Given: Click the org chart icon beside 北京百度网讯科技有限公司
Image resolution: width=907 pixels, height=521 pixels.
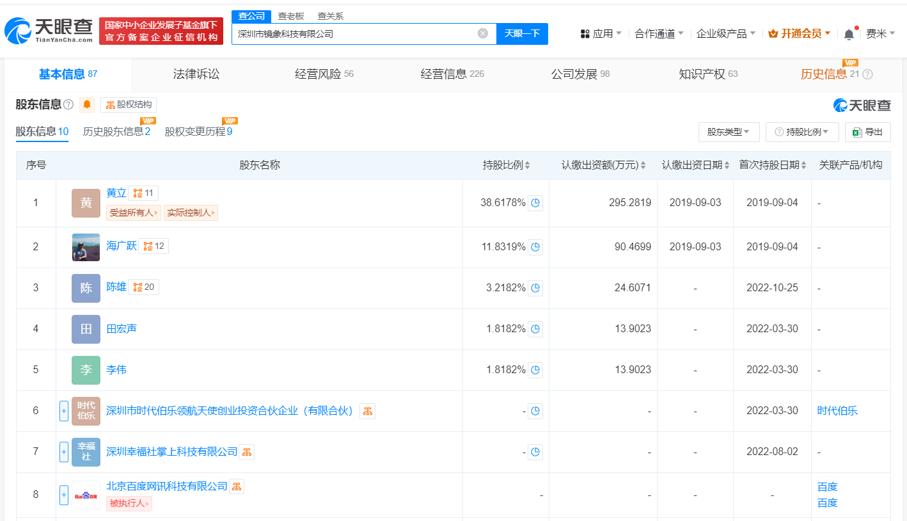Looking at the screenshot, I should [x=237, y=486].
